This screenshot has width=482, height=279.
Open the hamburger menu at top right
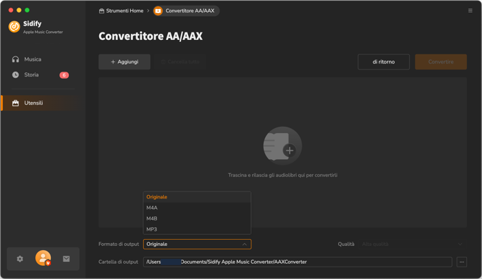pos(470,11)
